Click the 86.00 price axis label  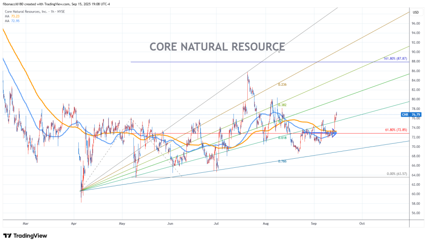tap(416, 71)
